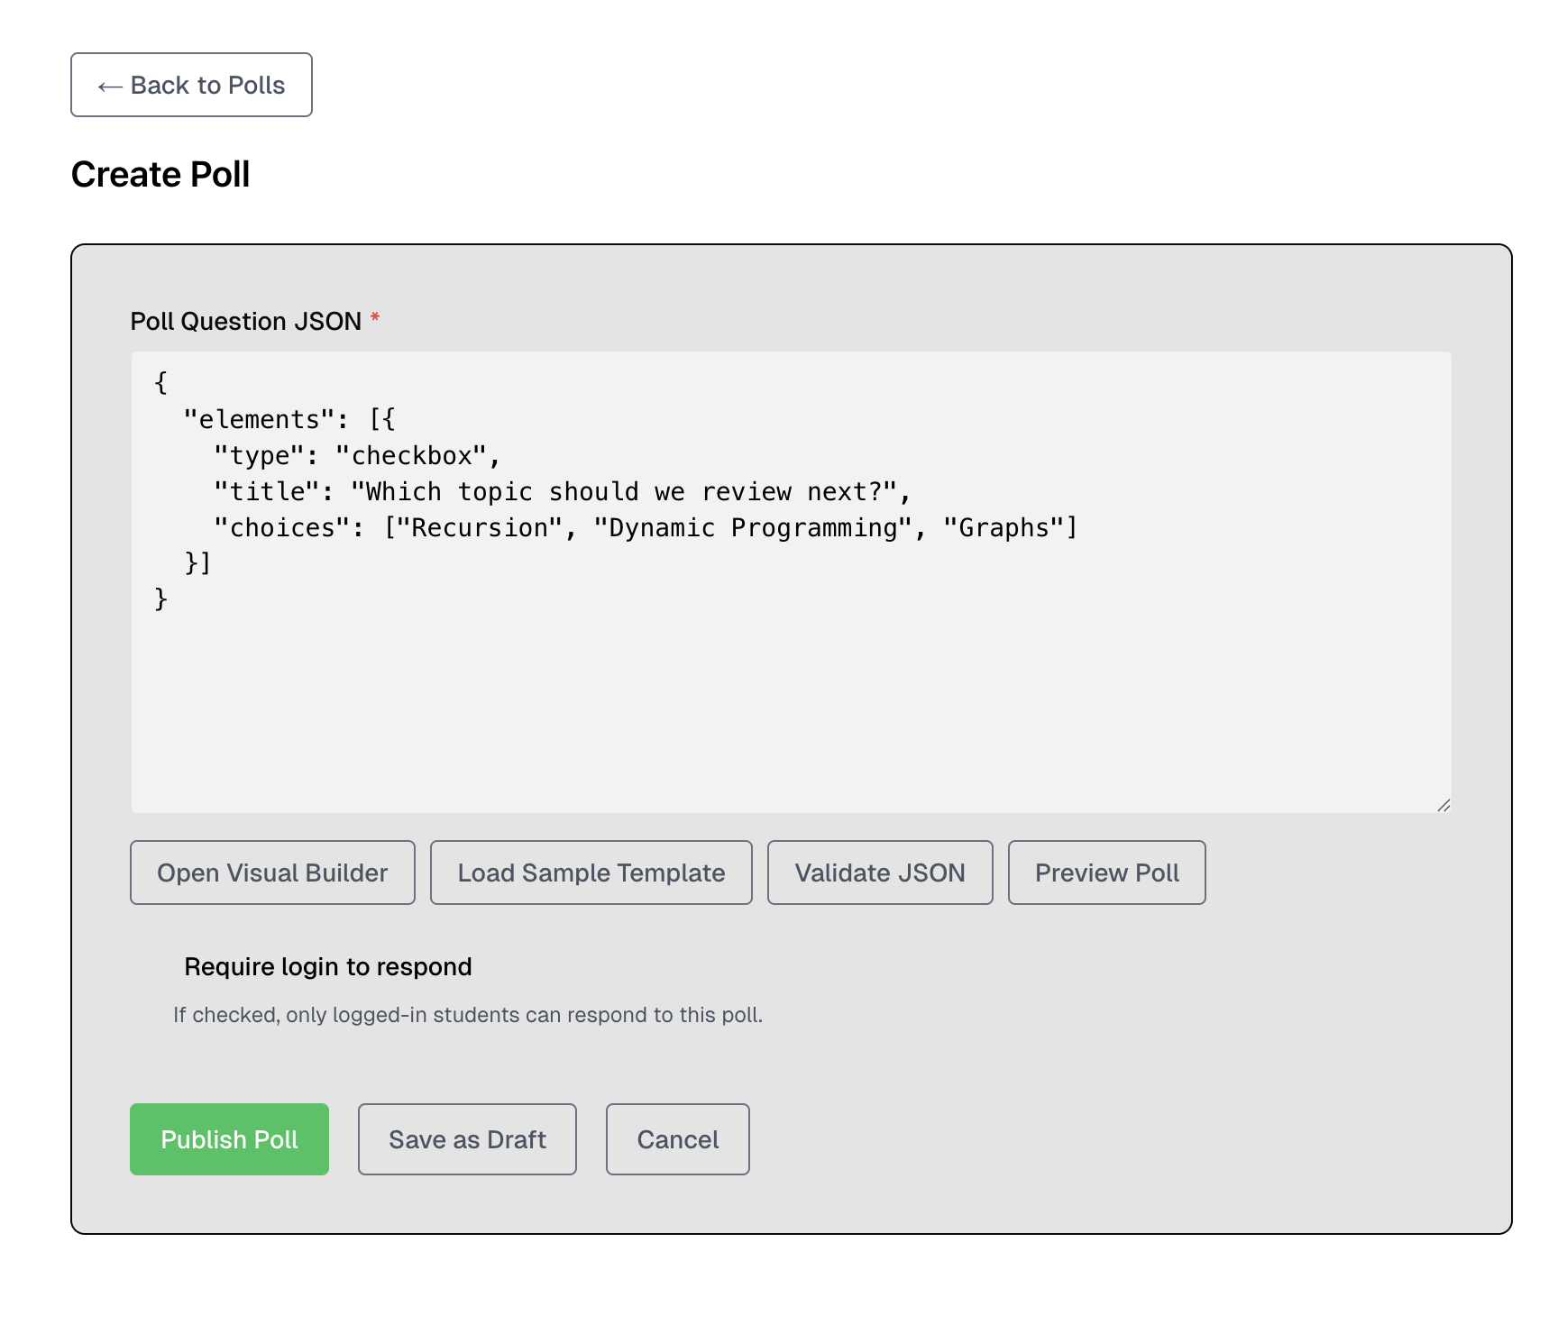
Task: Click the red required asterisk
Action: pos(375,317)
